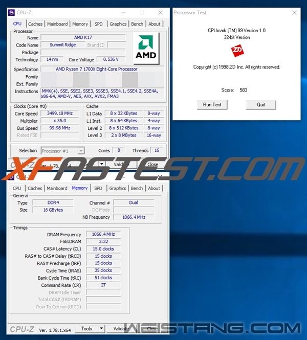The height and width of the screenshot is (340, 307).
Task: Open the Bench tab in upper CPU-Z window
Action: 137,24
